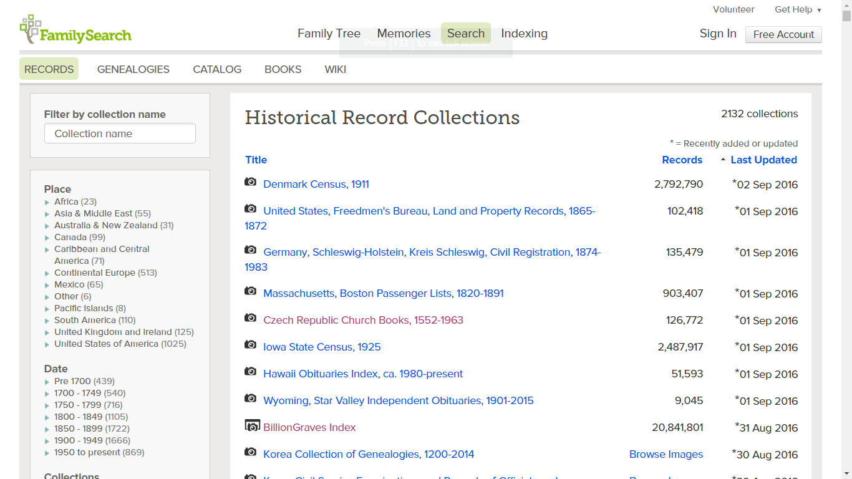Click the camera icon for Korea Collection of Genealogies
The image size is (852, 479).
pos(250,452)
